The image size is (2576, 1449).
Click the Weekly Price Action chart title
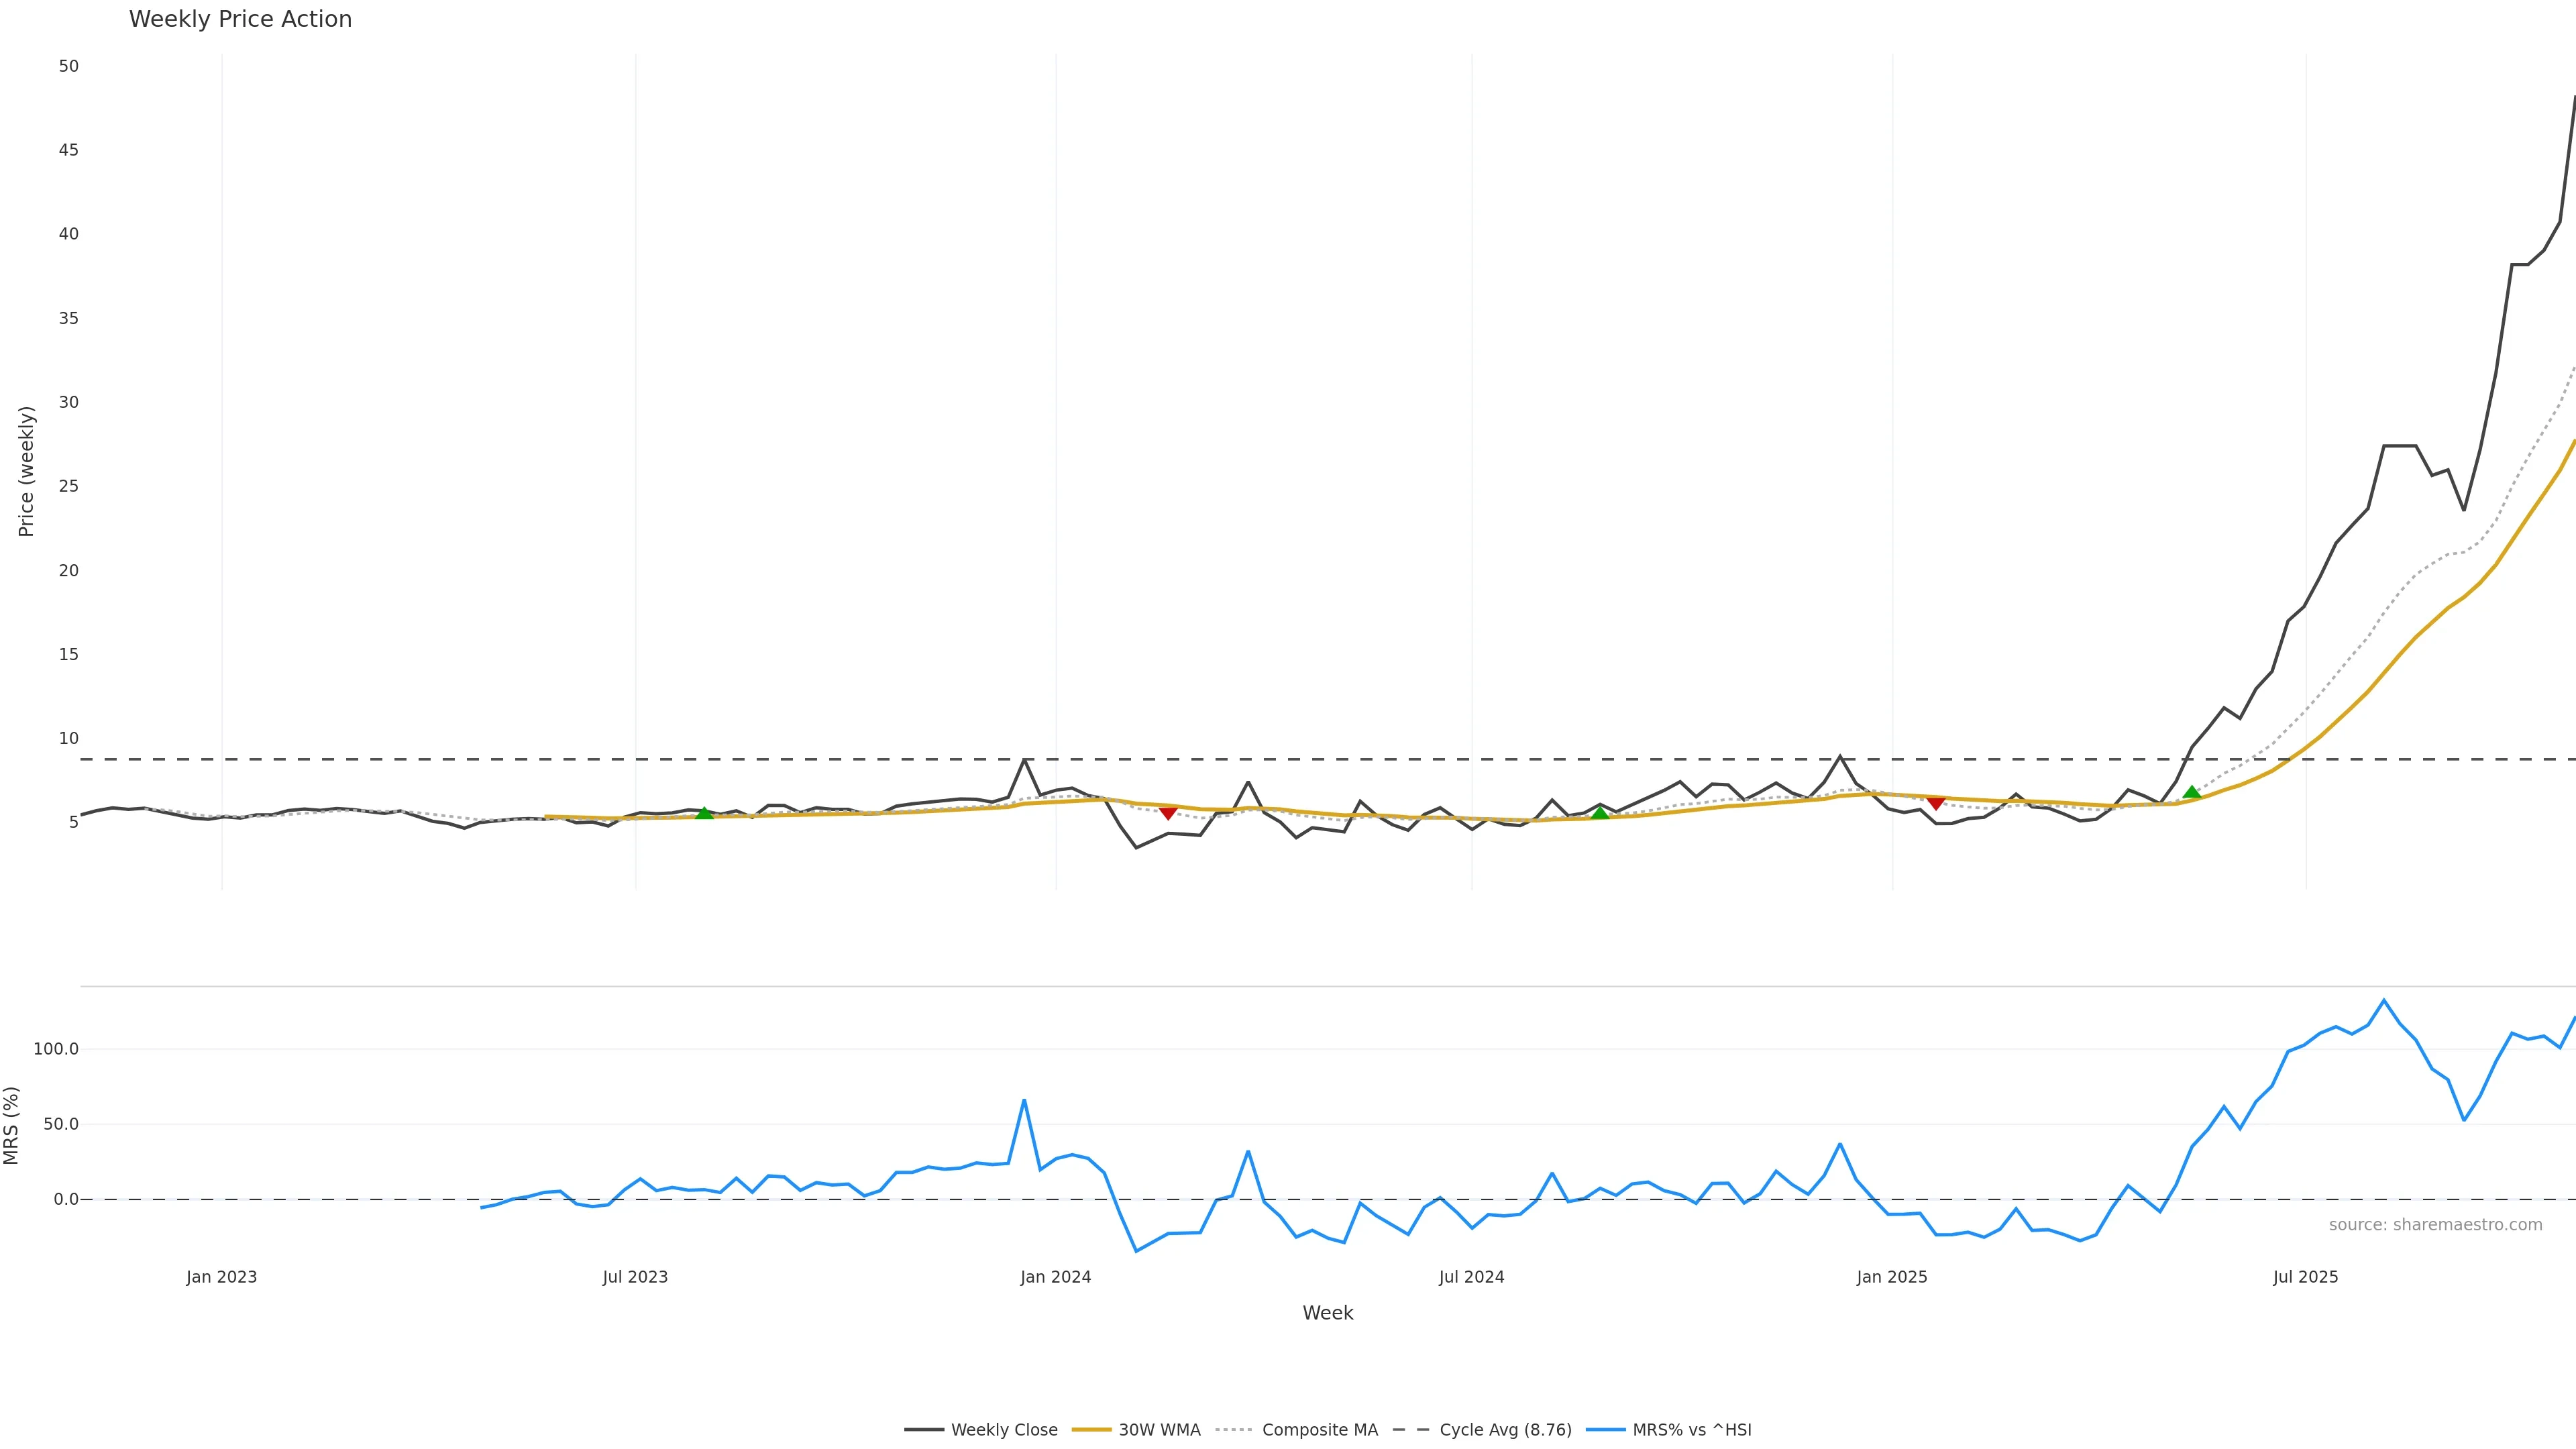pyautogui.click(x=240, y=19)
